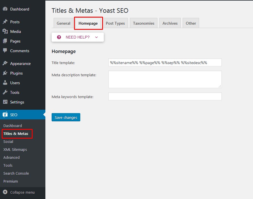Open the Advanced SEO settings link
The width and height of the screenshot is (253, 199).
pyautogui.click(x=11, y=157)
